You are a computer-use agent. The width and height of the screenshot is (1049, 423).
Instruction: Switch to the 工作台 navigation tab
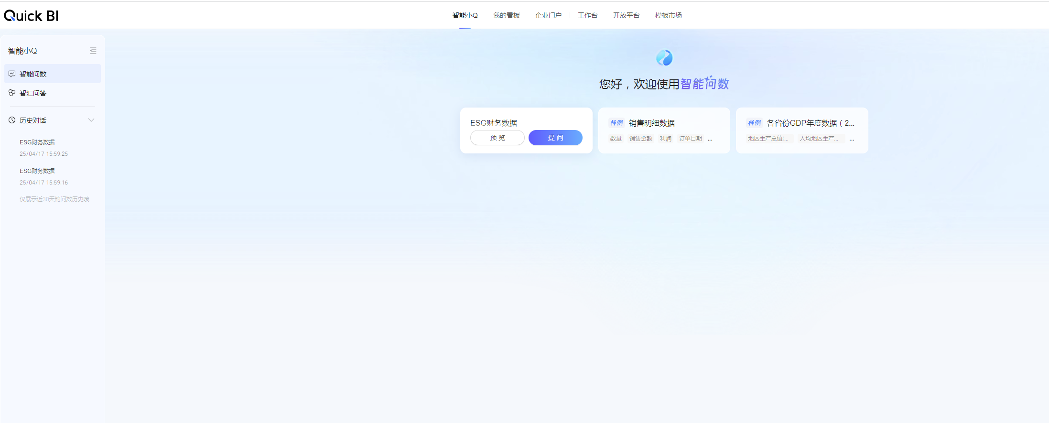coord(587,15)
